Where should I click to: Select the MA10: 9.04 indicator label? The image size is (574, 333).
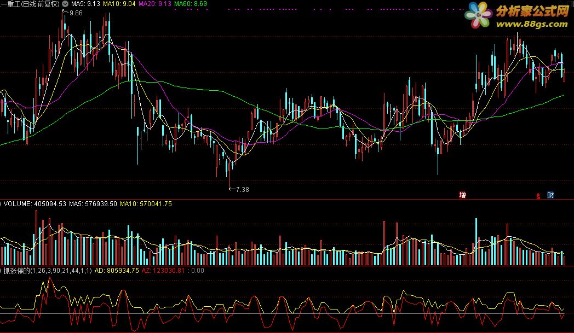119,4
